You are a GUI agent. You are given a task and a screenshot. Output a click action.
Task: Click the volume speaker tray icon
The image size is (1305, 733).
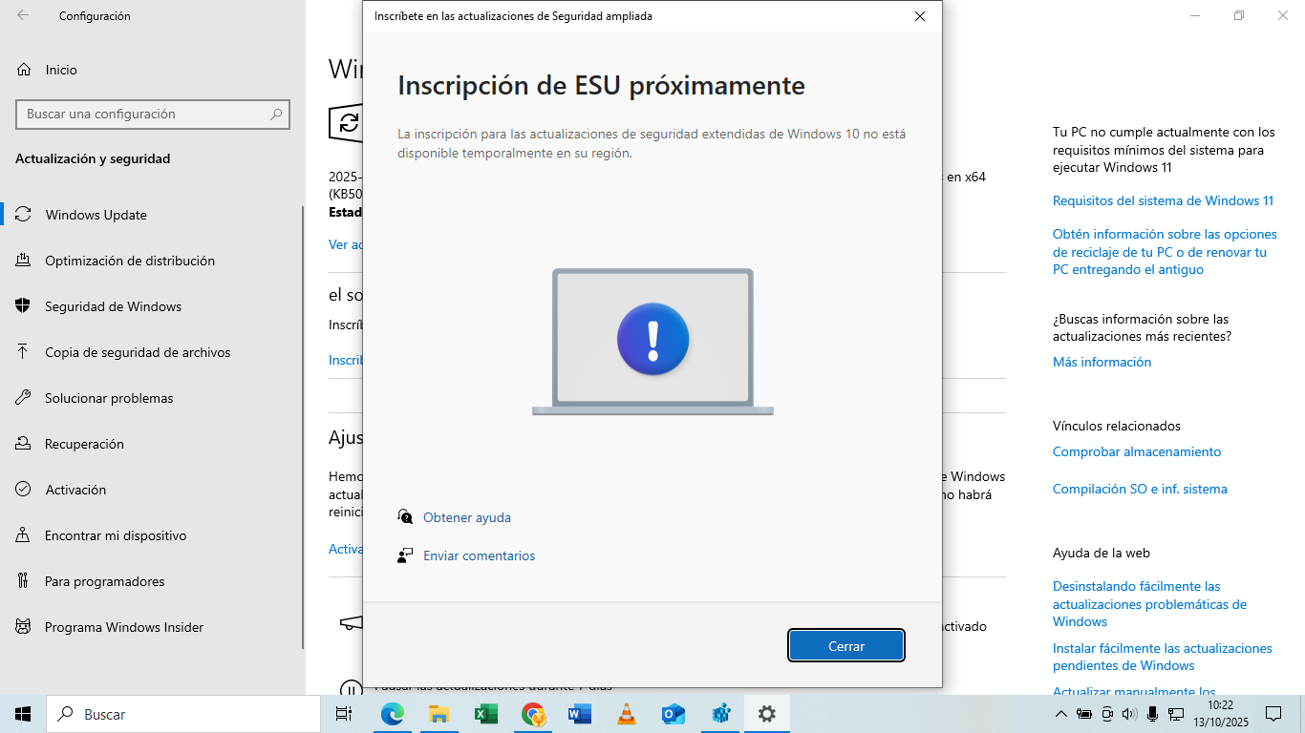tap(1129, 714)
